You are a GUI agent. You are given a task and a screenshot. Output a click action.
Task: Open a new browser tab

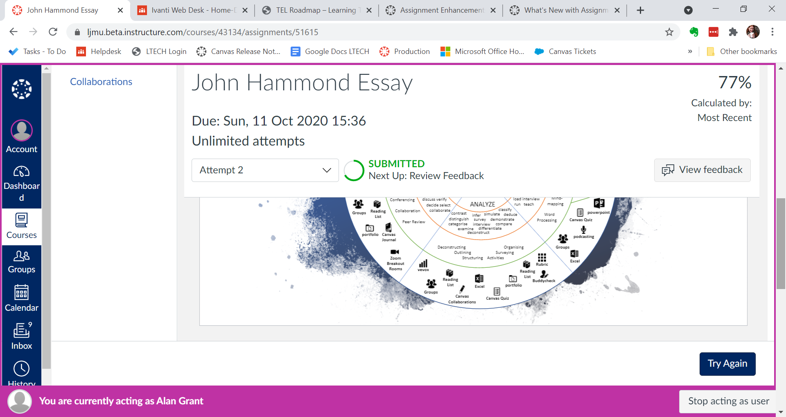point(641,10)
